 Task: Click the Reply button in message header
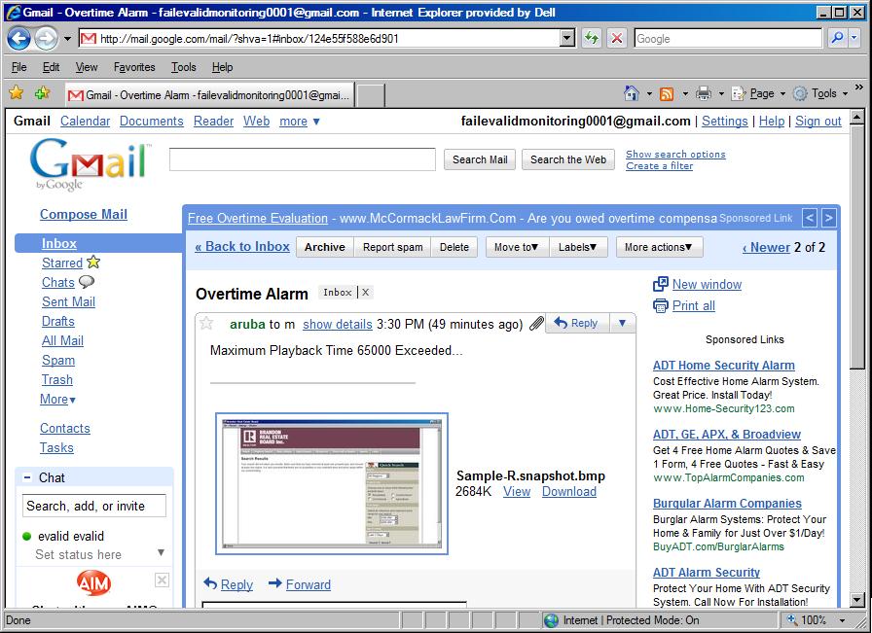tap(577, 323)
